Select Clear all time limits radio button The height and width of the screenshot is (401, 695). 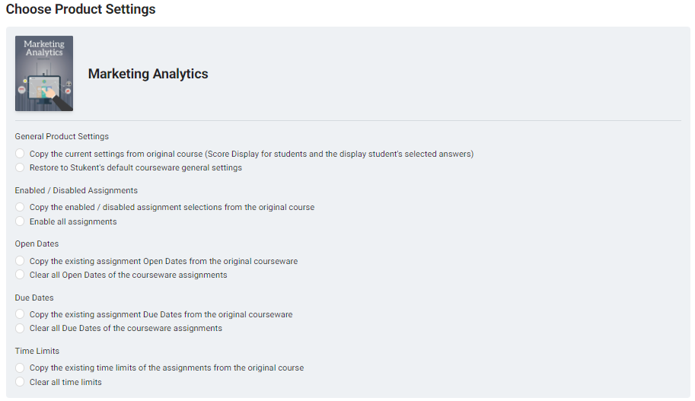click(x=20, y=381)
